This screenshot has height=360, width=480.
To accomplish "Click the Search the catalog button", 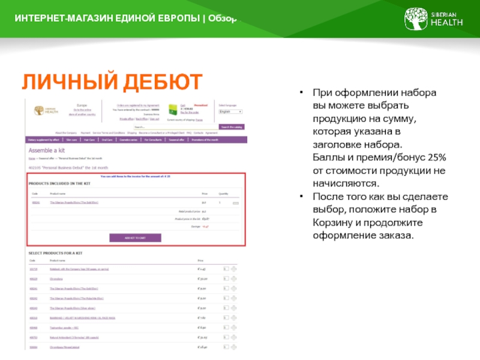I will coord(232,127).
